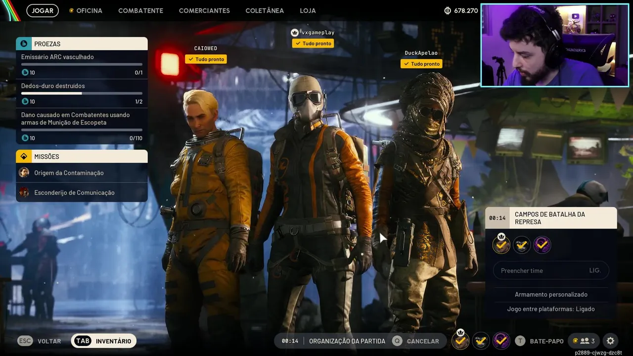Screen dimensions: 633x356
Task: Open the COMBATENTE tab
Action: point(140,10)
